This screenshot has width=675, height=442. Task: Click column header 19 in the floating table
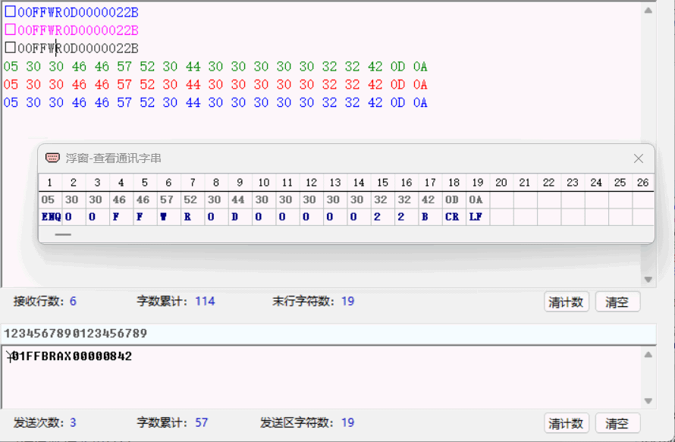(477, 183)
